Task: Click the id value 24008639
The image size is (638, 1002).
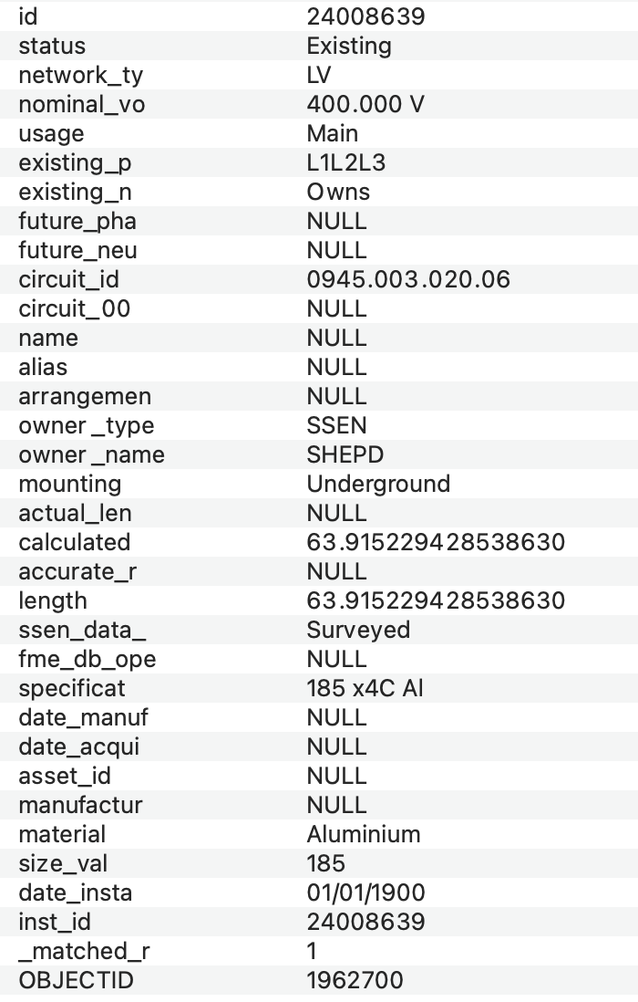Action: click(x=365, y=16)
